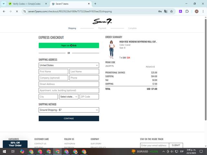Open the Instagram footer link
Image resolution: width=207 pixels, height=155 pixels.
click(70, 144)
